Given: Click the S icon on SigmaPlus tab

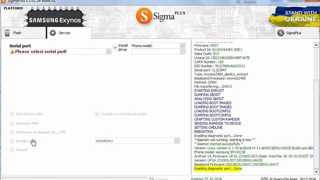Looking at the screenshot, I should click(x=280, y=33).
